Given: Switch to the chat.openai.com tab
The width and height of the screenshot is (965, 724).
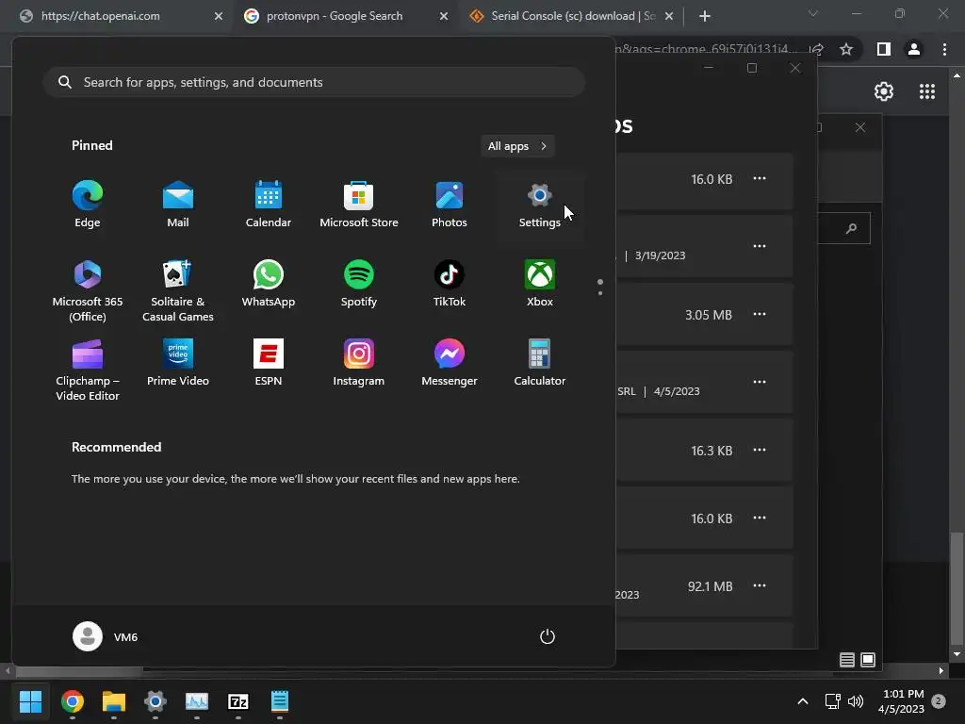Looking at the screenshot, I should 100,16.
